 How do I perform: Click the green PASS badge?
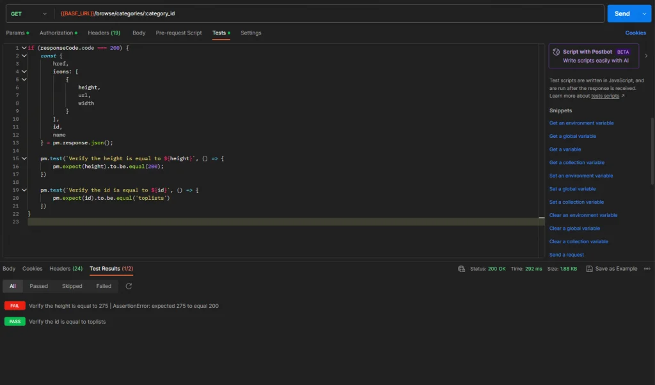point(15,322)
